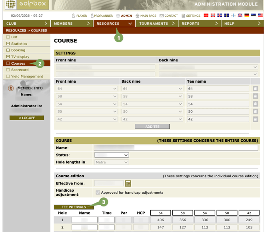Switch language to Norwegian flag
This screenshot has width=268, height=232.
tap(213, 15)
